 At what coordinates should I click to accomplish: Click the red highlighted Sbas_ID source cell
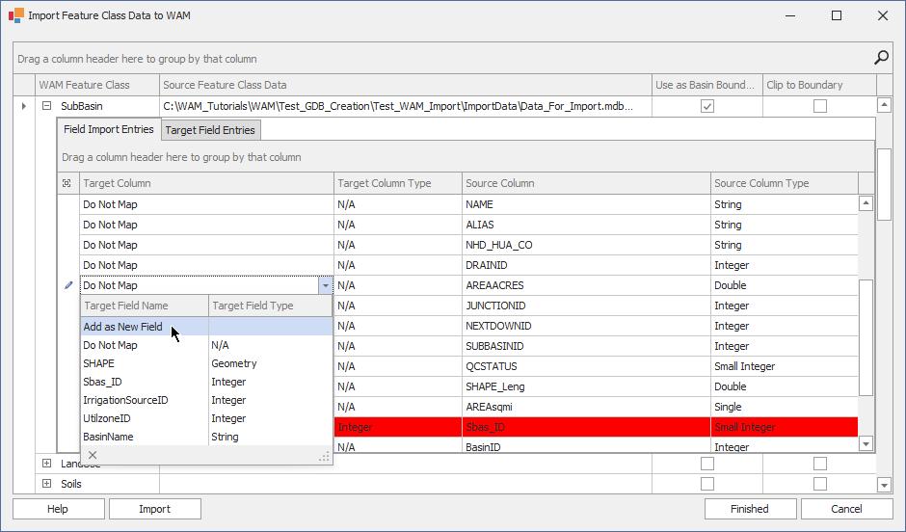(586, 427)
